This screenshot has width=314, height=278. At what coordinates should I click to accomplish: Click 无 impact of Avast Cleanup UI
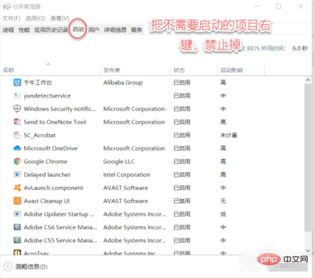click(223, 201)
